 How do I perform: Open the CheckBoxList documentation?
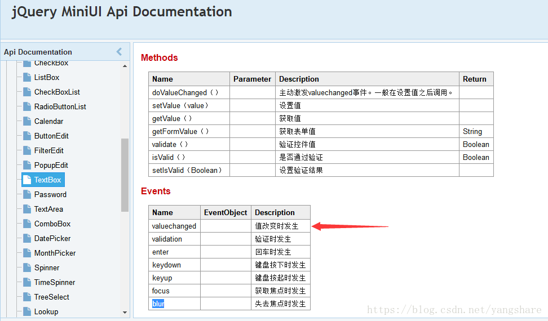(57, 92)
